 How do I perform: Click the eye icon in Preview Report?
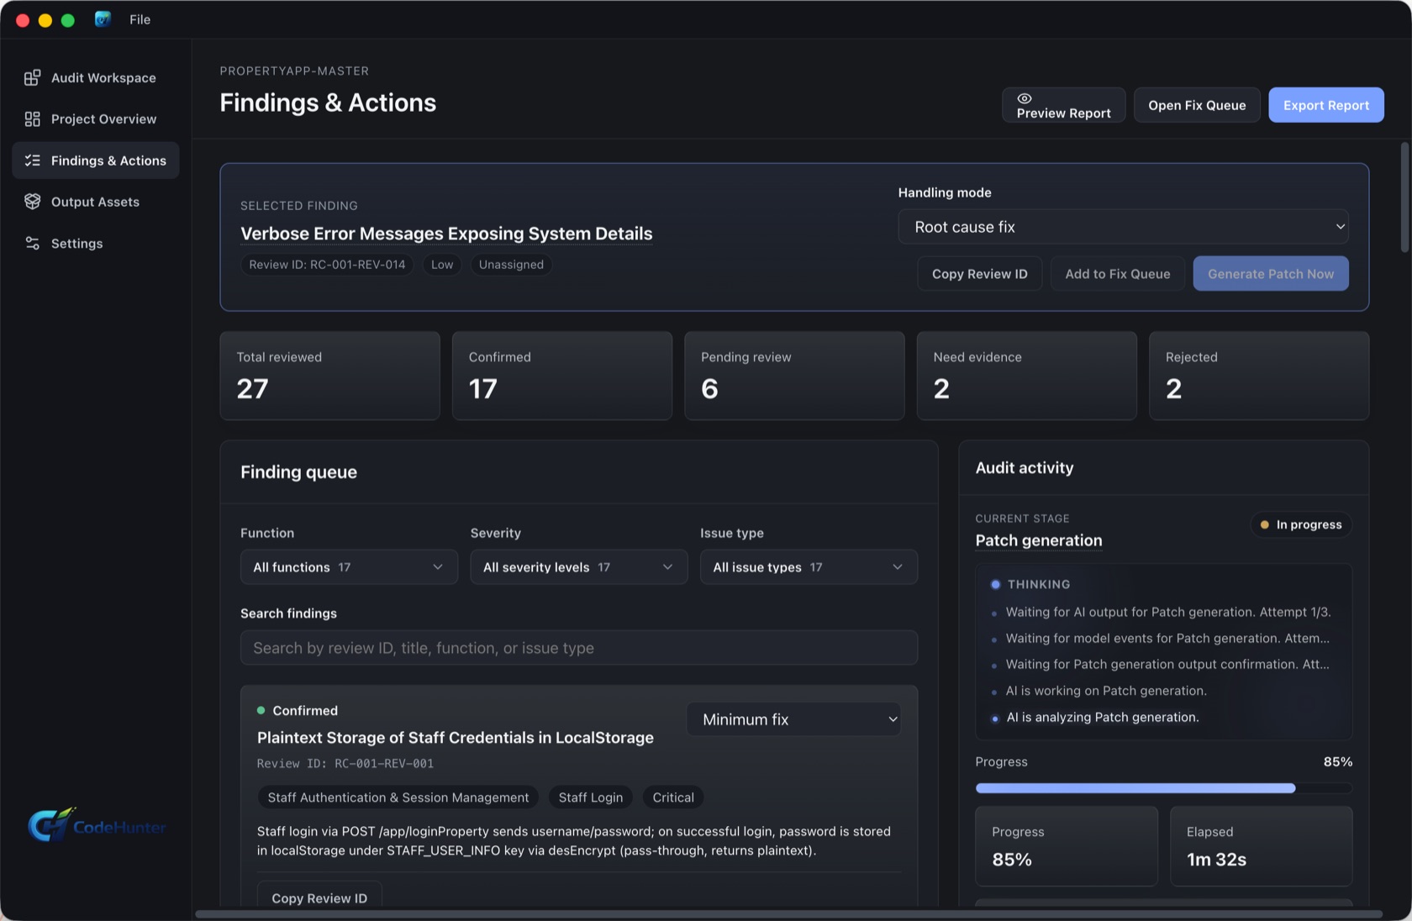(1024, 98)
